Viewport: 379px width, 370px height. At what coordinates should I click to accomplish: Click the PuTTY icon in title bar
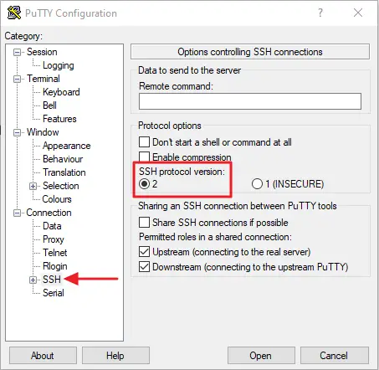pyautogui.click(x=14, y=13)
